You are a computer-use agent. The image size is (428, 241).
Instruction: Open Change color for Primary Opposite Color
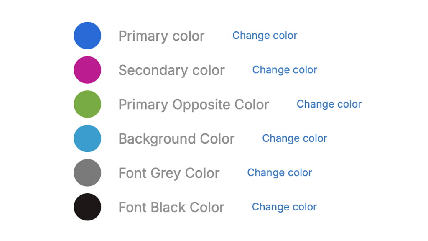(x=329, y=104)
